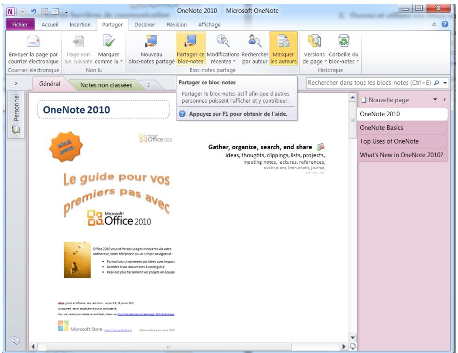Click the Back arrow in quick access toolbar
Screen dimensions: 458x353
tap(23, 11)
